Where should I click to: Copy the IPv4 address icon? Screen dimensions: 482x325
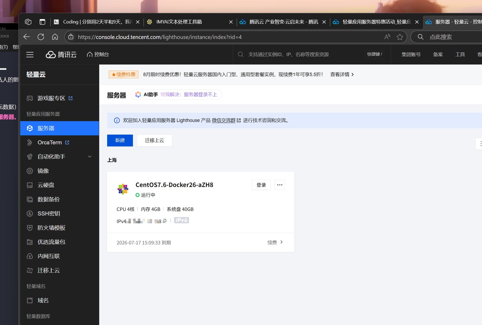point(165,221)
